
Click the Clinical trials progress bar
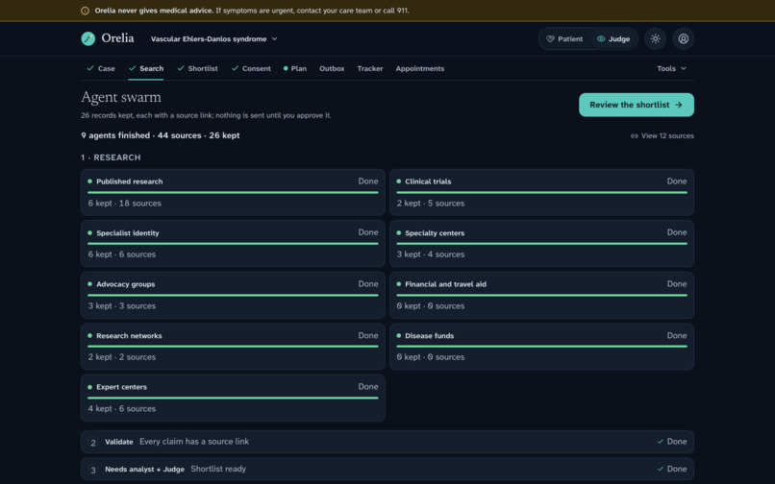tap(541, 193)
